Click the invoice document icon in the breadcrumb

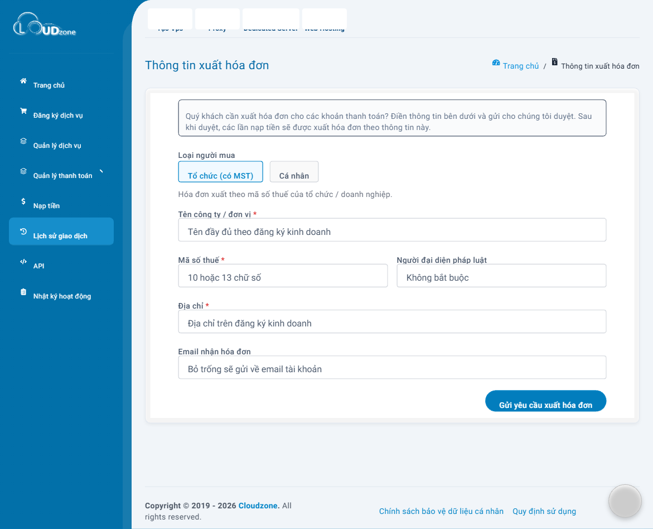[x=554, y=62]
